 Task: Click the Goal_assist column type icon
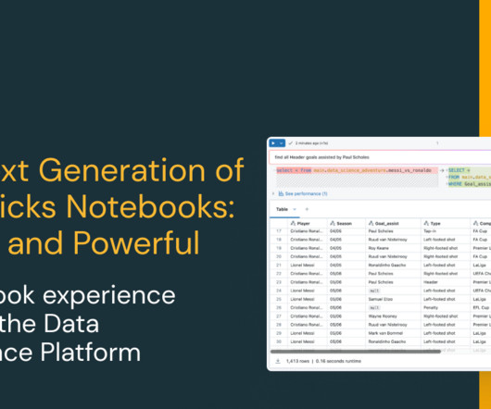tap(371, 223)
